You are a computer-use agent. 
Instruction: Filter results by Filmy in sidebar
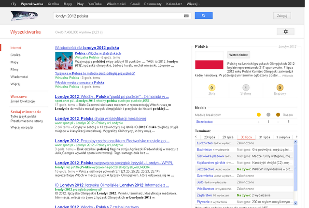pyautogui.click(x=14, y=70)
